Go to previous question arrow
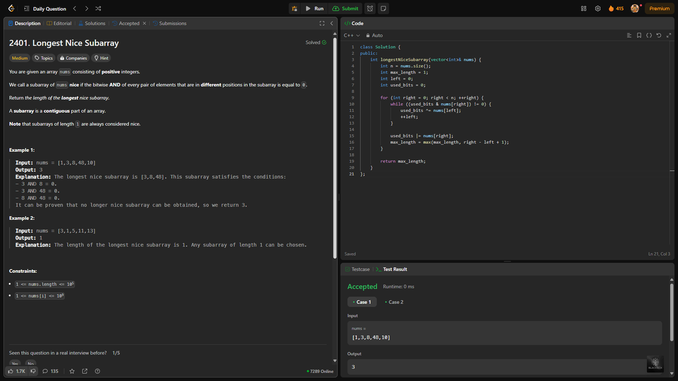This screenshot has width=678, height=381. tap(75, 8)
